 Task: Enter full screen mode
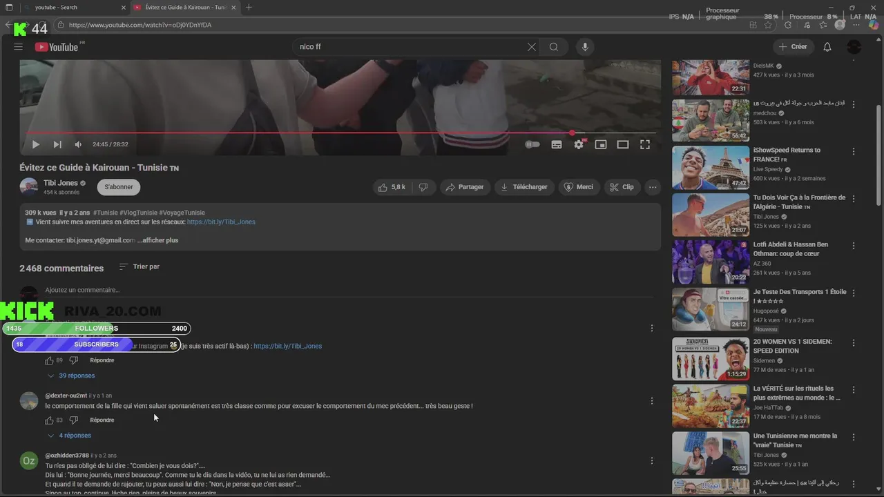[645, 144]
